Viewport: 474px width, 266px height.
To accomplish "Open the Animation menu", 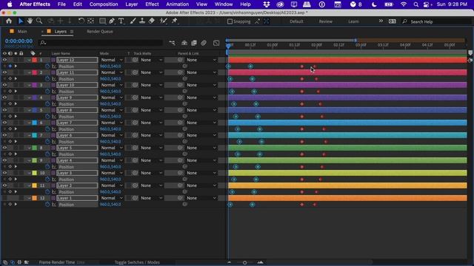I will point(178,4).
